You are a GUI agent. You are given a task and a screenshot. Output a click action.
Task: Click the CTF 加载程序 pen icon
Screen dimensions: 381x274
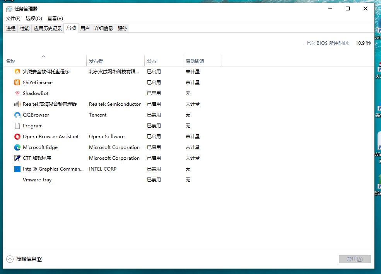pos(17,158)
